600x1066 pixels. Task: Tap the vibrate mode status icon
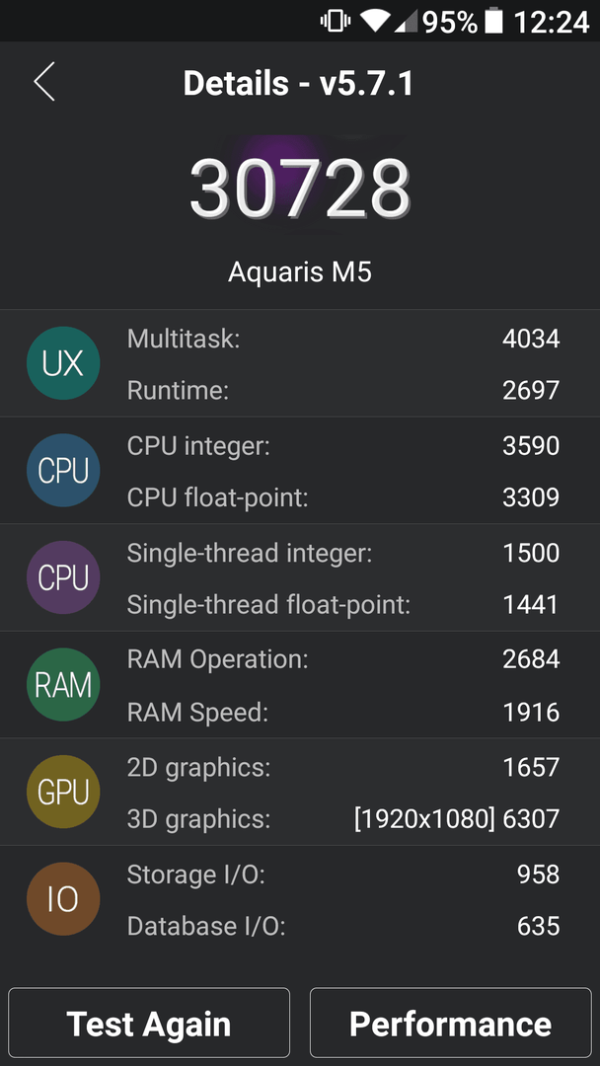click(x=335, y=21)
